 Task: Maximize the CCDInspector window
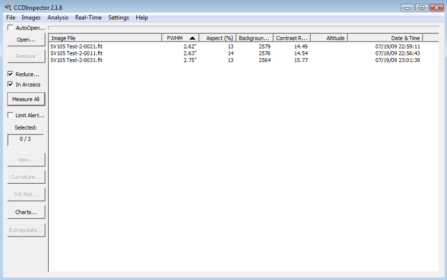422,8
